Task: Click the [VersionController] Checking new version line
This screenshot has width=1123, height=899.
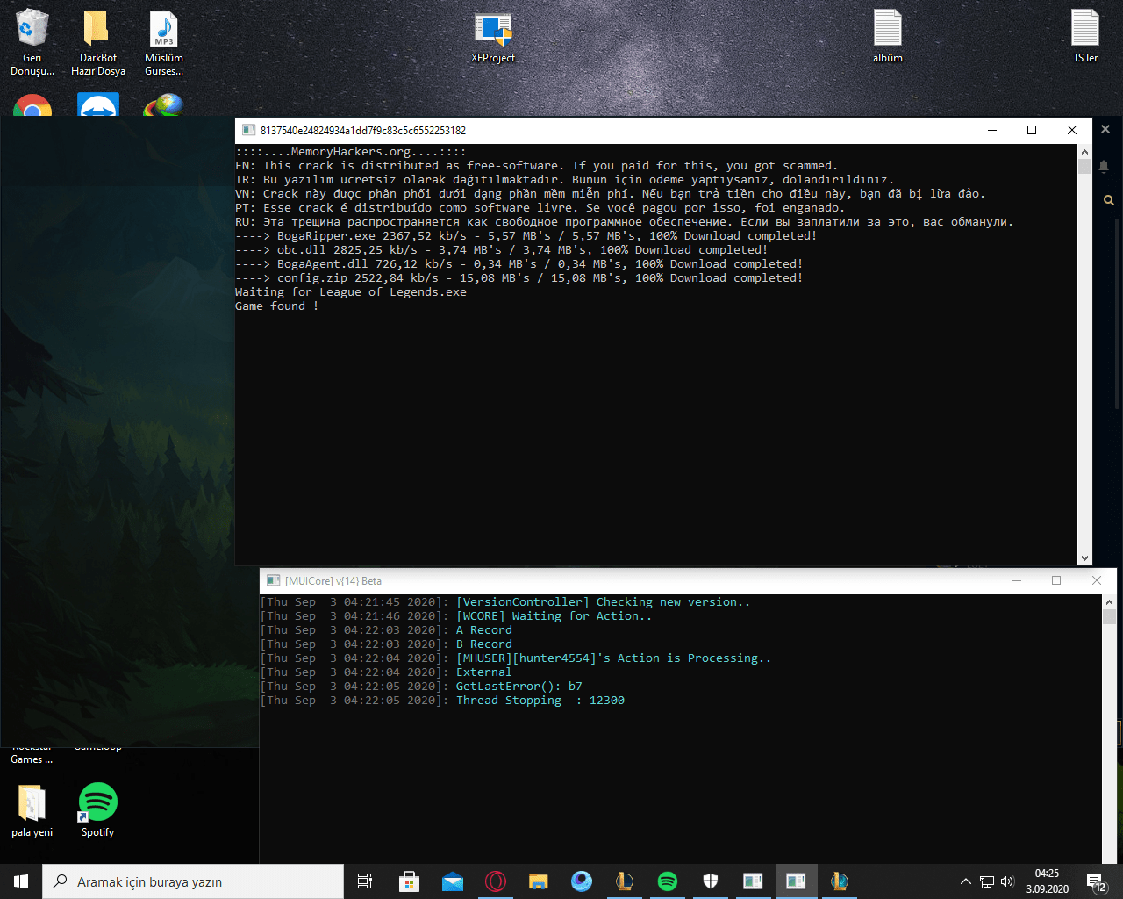Action: coord(505,602)
